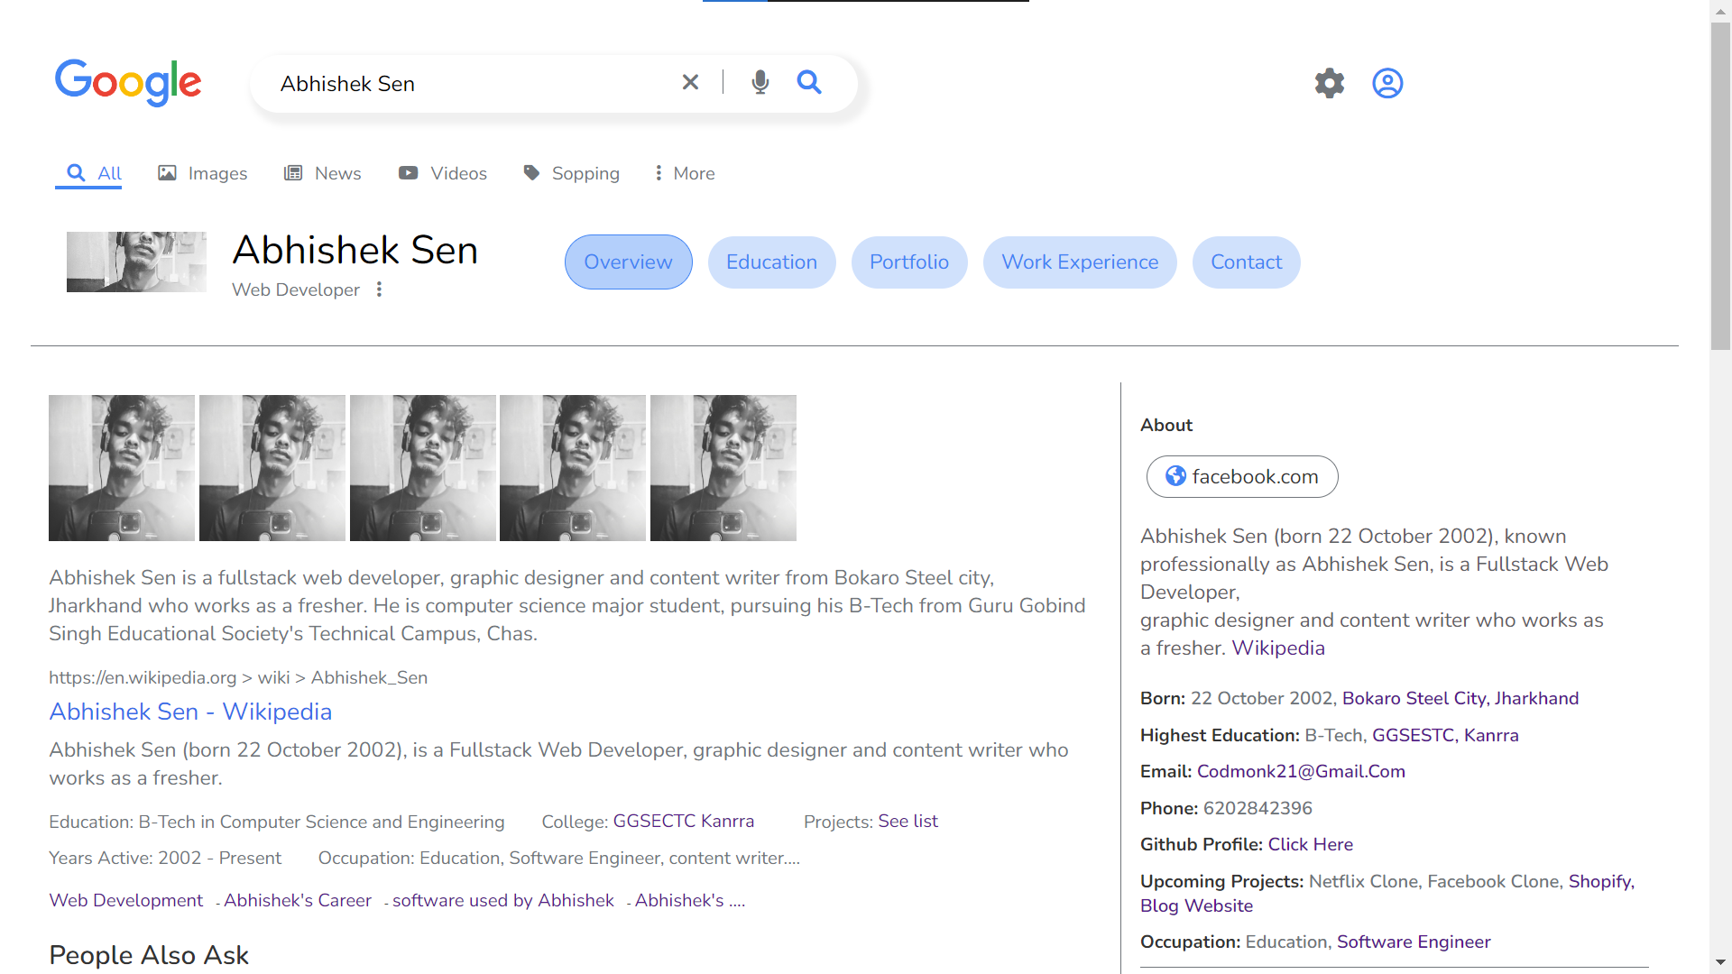Click the scrollbar down arrow
This screenshot has height=974, width=1732.
[1720, 963]
